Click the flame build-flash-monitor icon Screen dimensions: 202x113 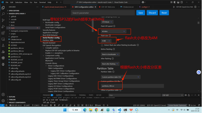[x=74, y=105]
